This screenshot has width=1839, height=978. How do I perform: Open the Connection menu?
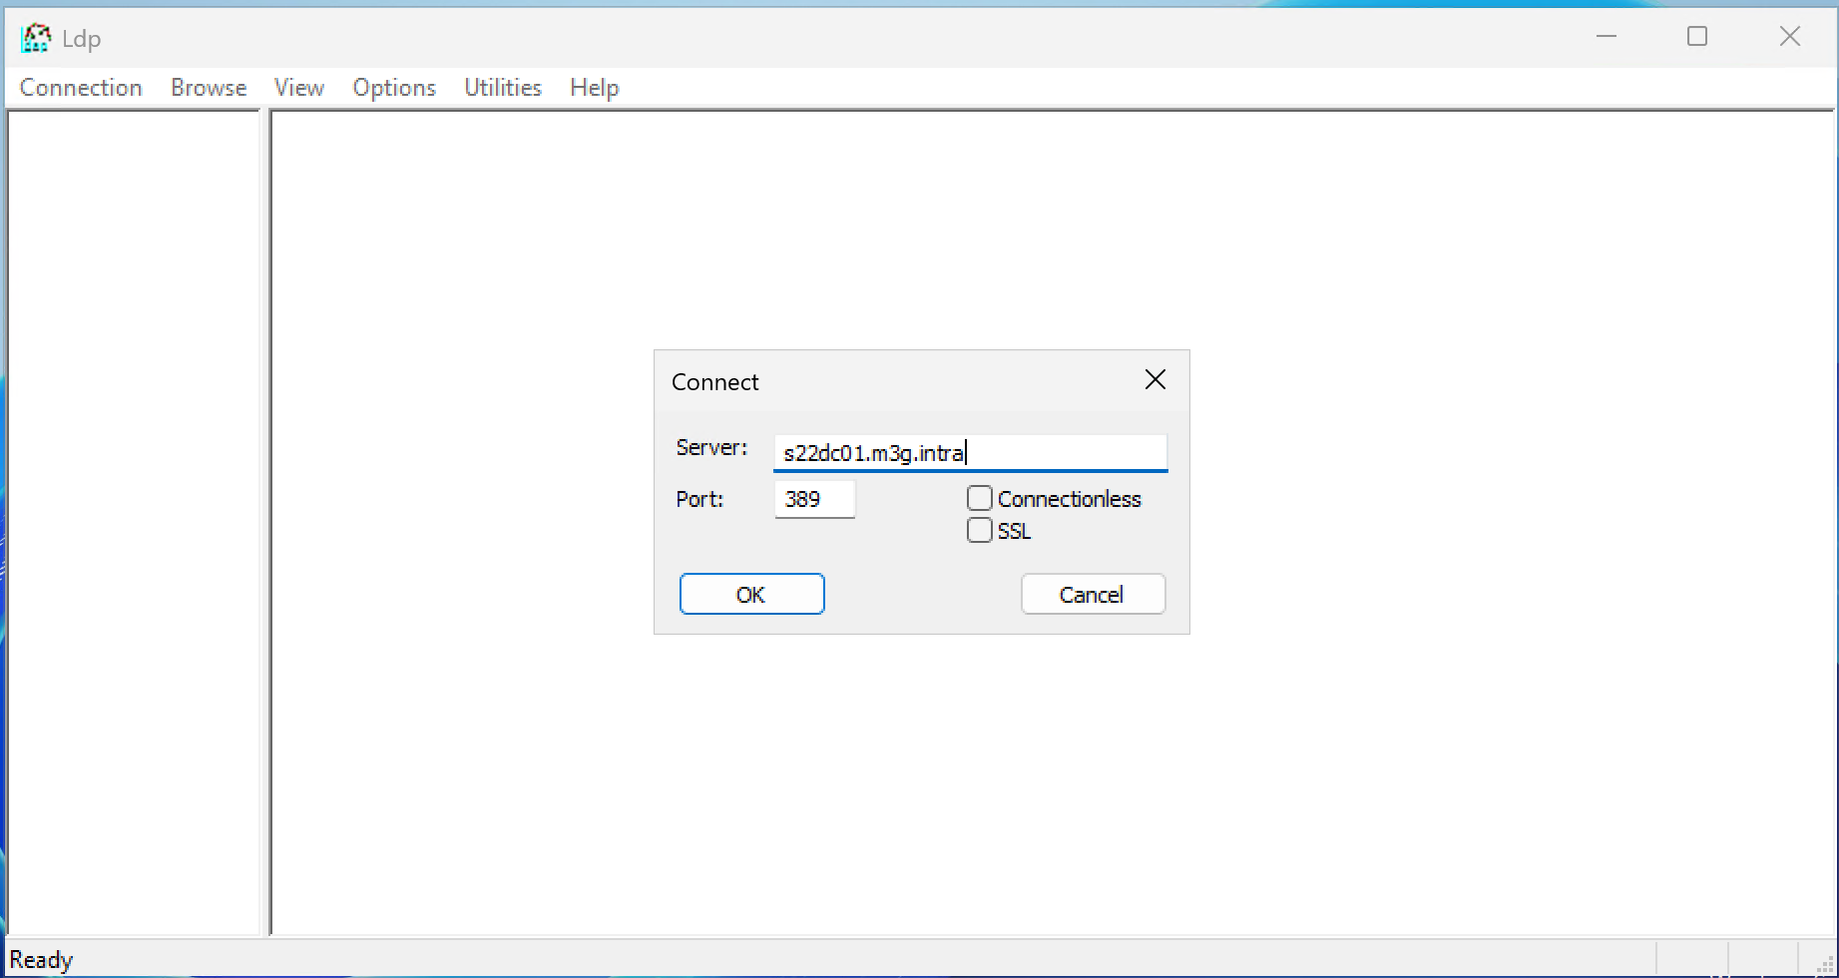pyautogui.click(x=81, y=88)
